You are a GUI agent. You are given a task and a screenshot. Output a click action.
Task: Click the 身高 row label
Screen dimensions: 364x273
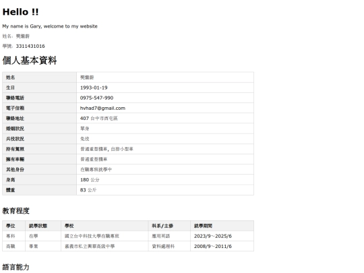tap(10, 180)
